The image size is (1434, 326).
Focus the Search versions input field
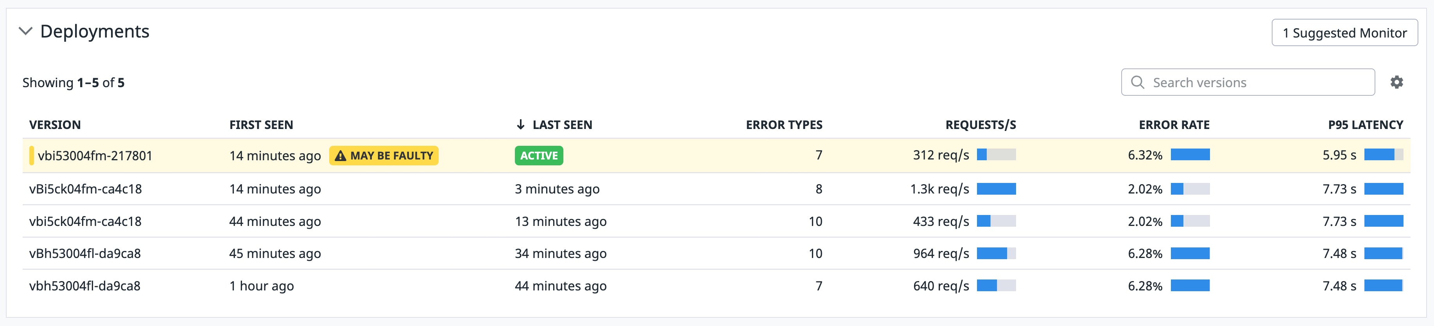click(x=1258, y=82)
